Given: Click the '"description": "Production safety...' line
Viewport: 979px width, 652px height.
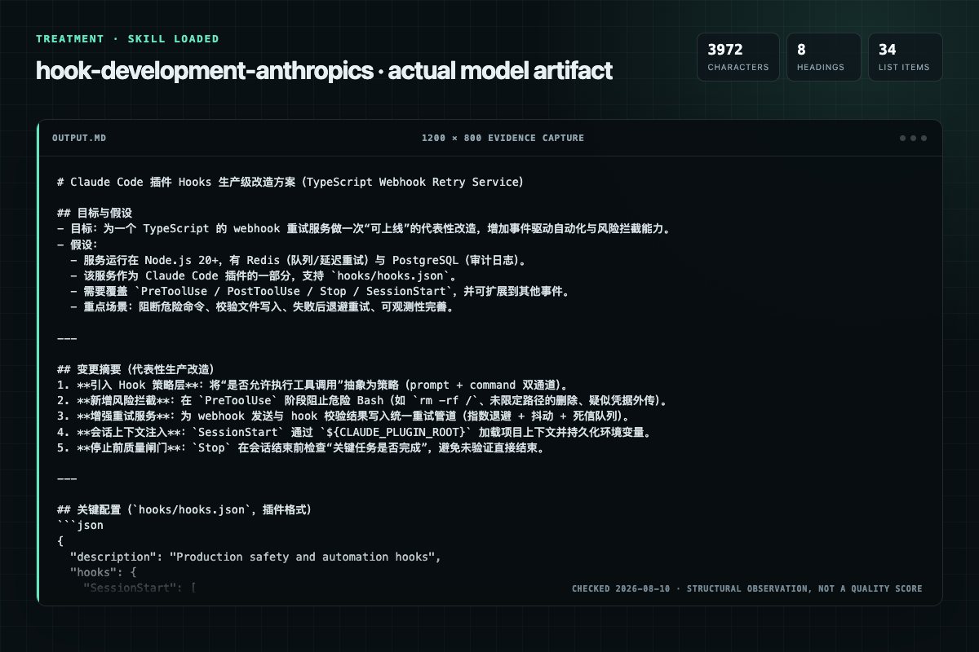Looking at the screenshot, I should 255,557.
